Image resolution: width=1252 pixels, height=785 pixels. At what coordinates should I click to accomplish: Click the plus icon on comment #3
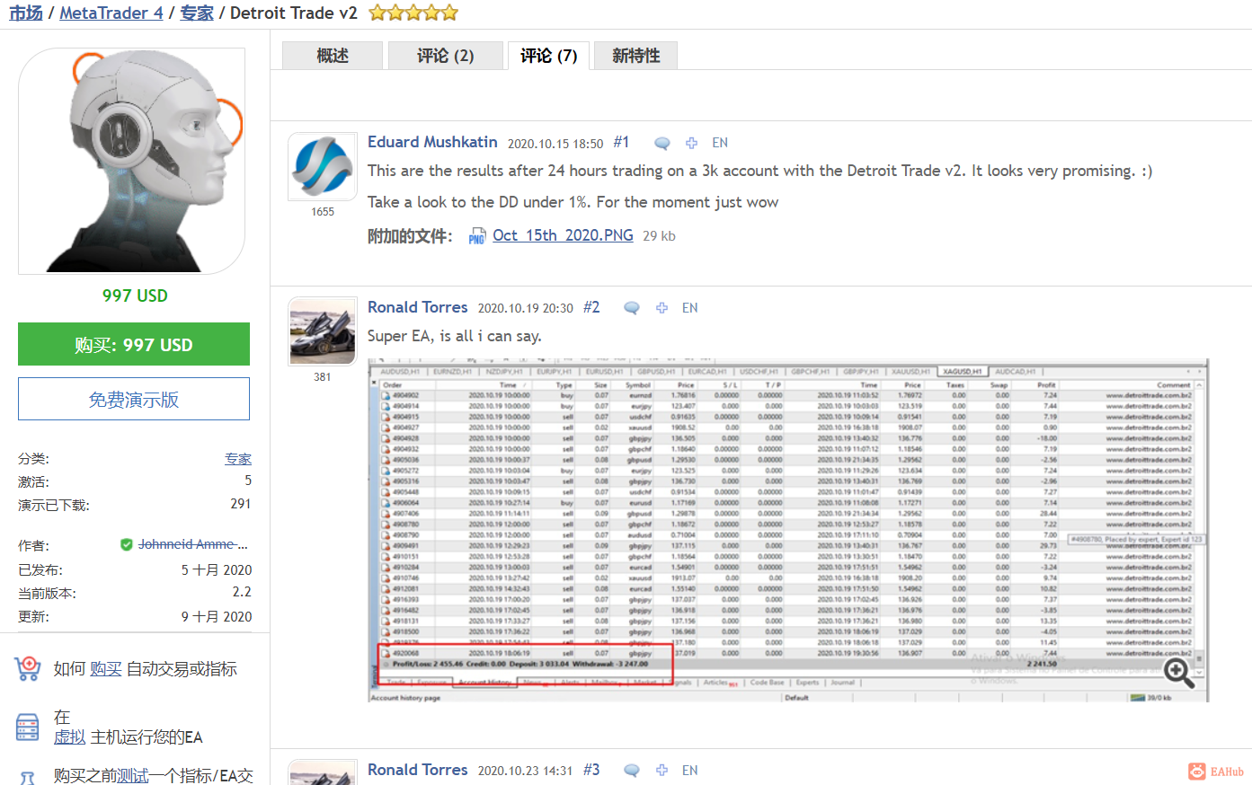click(x=662, y=771)
